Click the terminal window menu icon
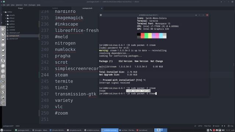 101,15
